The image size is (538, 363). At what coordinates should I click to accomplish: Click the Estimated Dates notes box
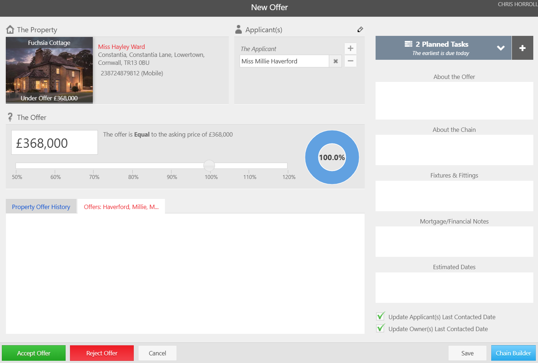pos(454,288)
